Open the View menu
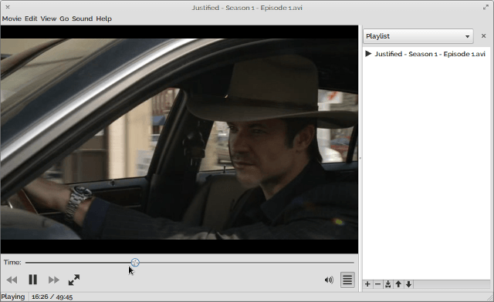494x302 pixels. (x=48, y=18)
